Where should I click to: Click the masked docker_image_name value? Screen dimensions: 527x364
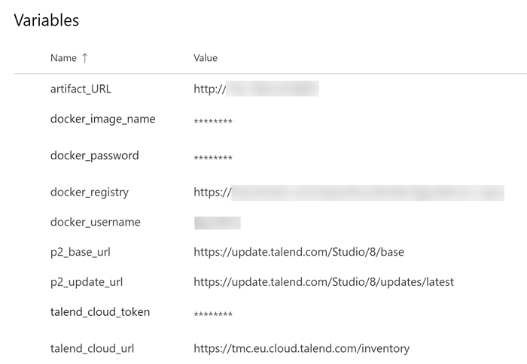pyautogui.click(x=213, y=122)
